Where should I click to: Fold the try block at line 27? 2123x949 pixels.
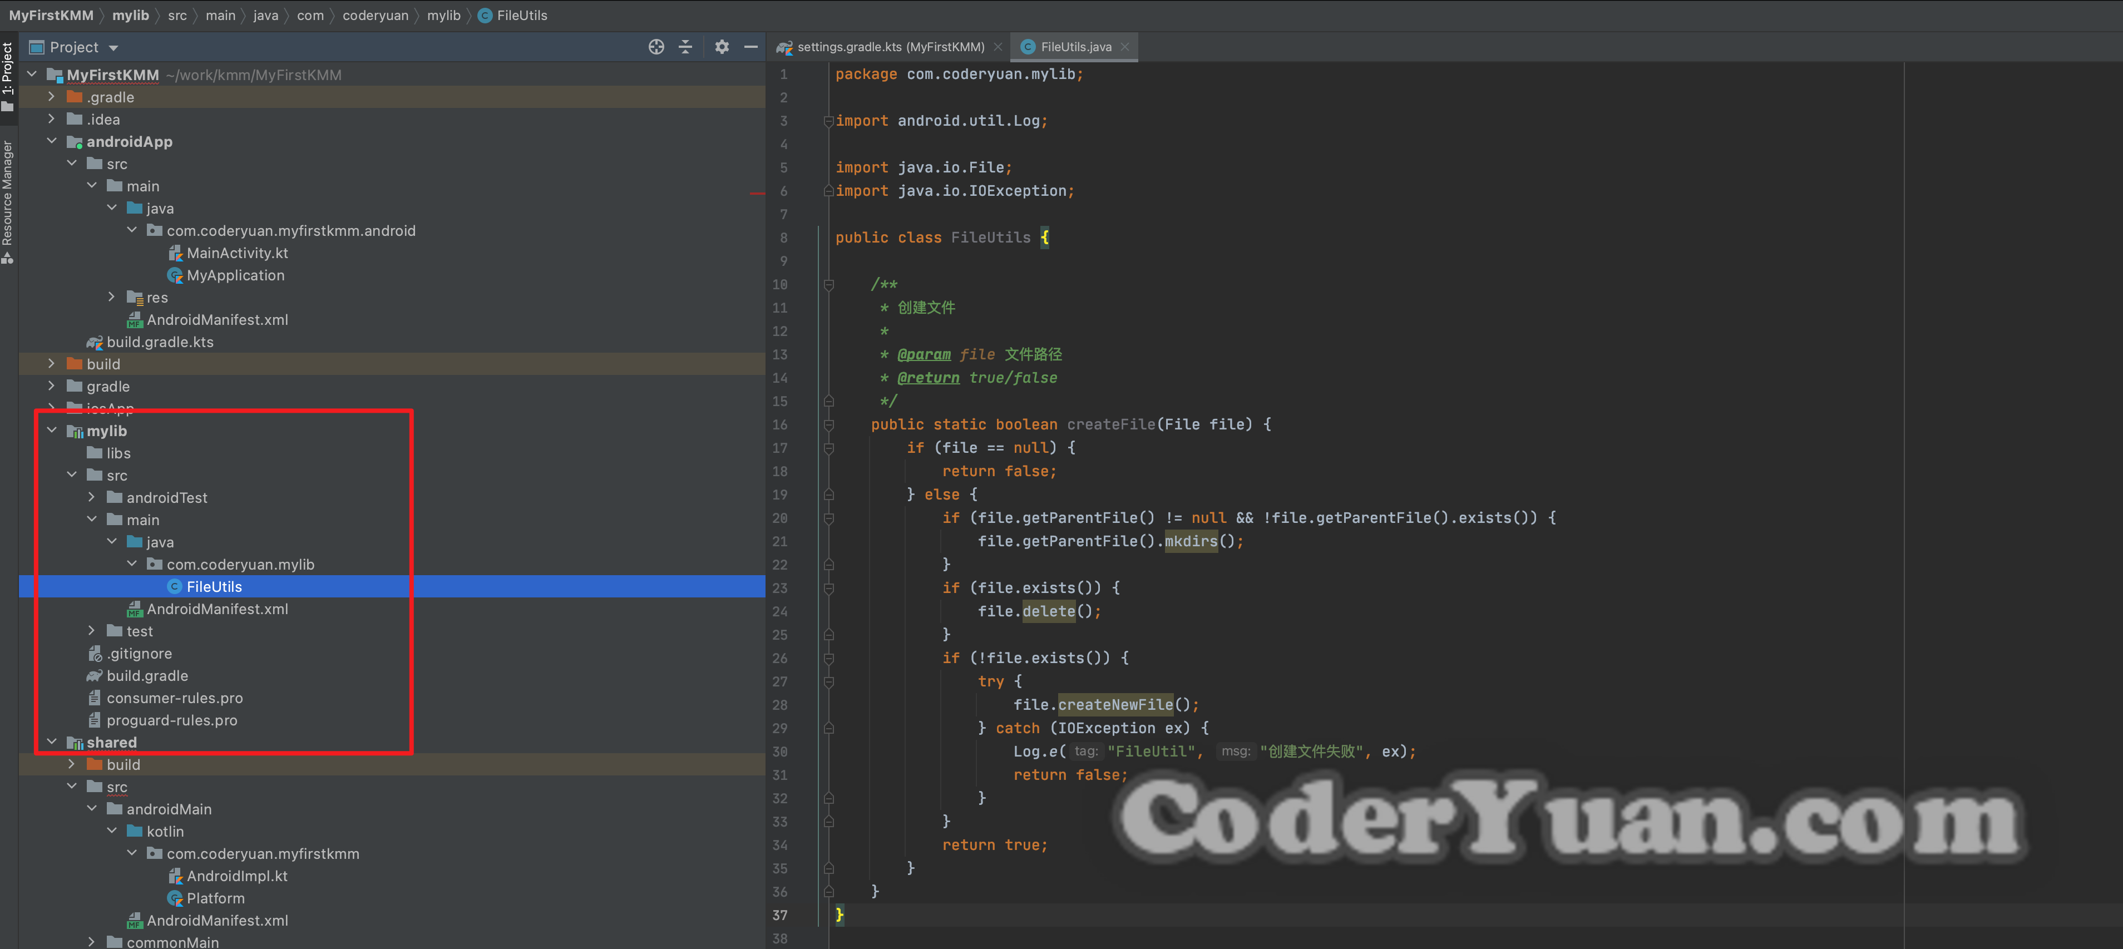click(x=829, y=682)
